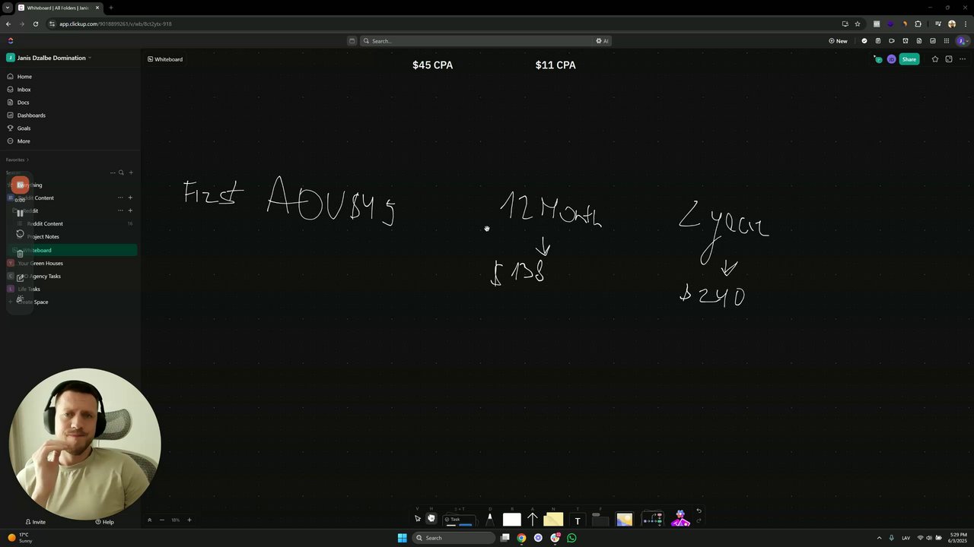
Task: Open Help at sidebar bottom
Action: (x=104, y=522)
